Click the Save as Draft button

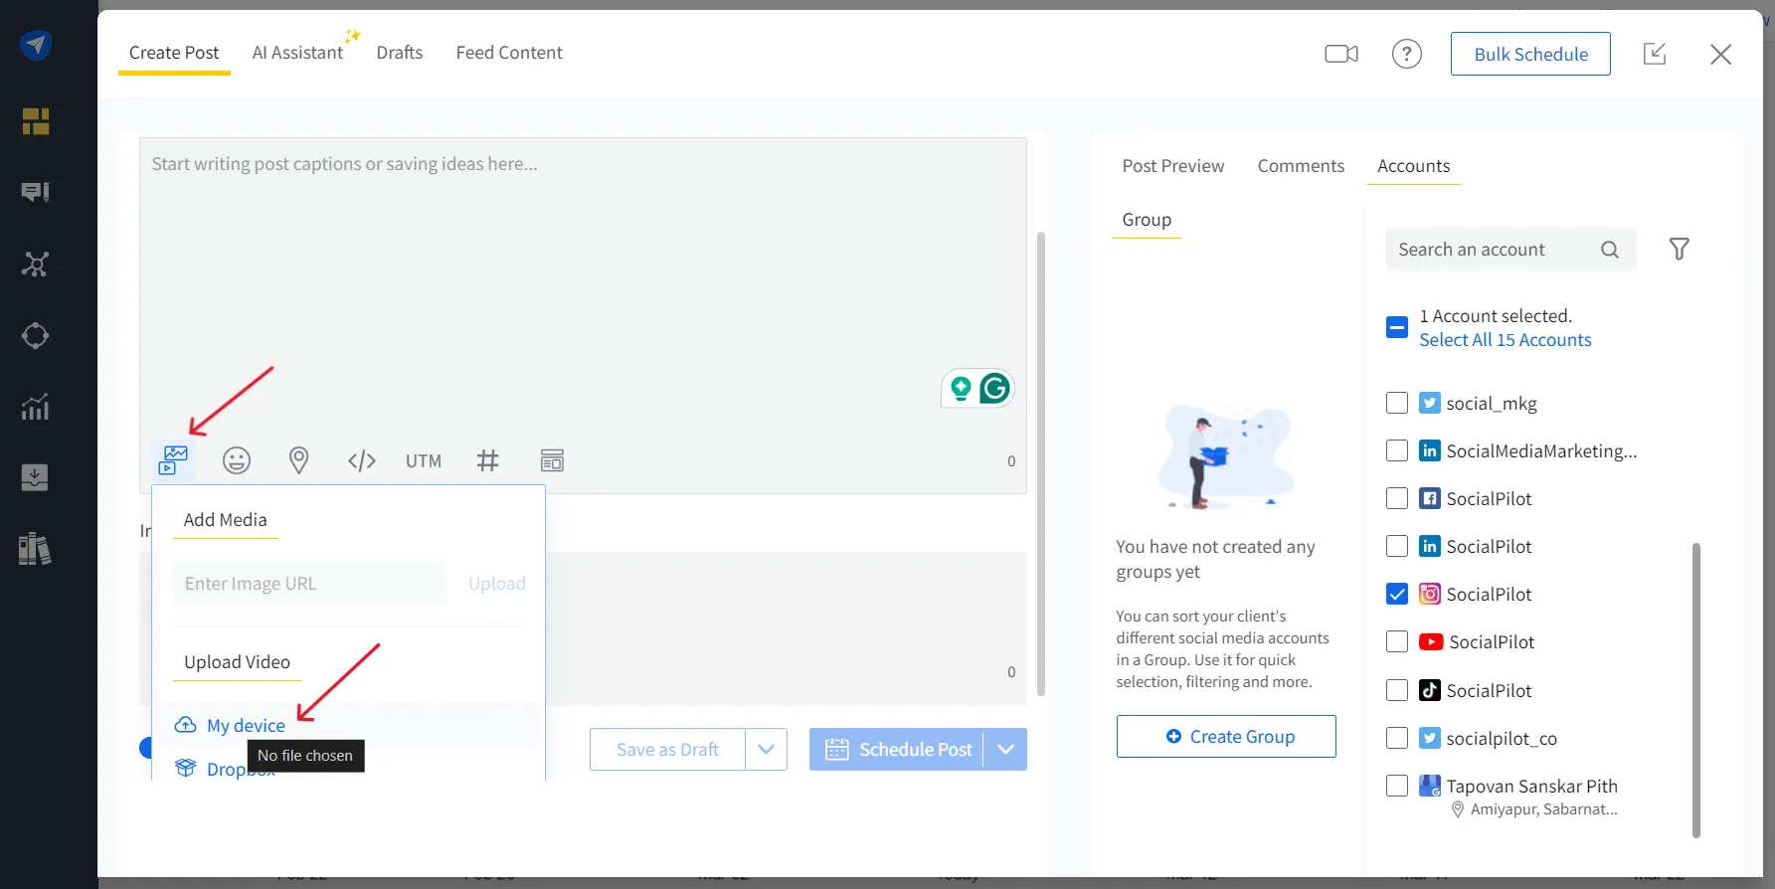[x=667, y=750]
